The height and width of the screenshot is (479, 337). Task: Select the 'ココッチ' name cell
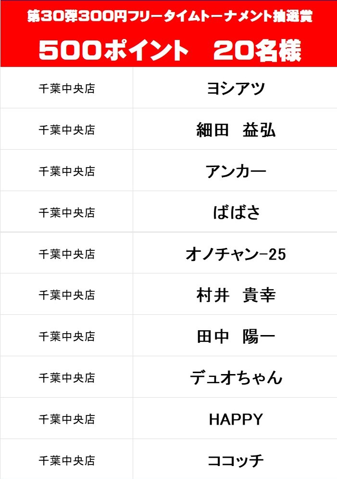236,461
